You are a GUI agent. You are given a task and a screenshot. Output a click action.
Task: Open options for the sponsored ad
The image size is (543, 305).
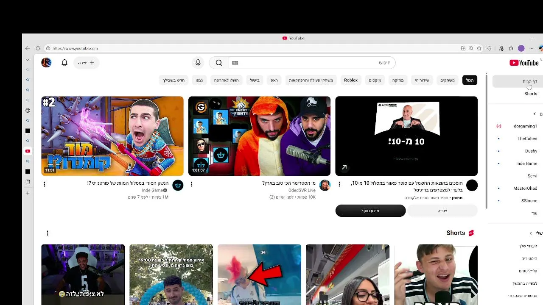tap(339, 184)
